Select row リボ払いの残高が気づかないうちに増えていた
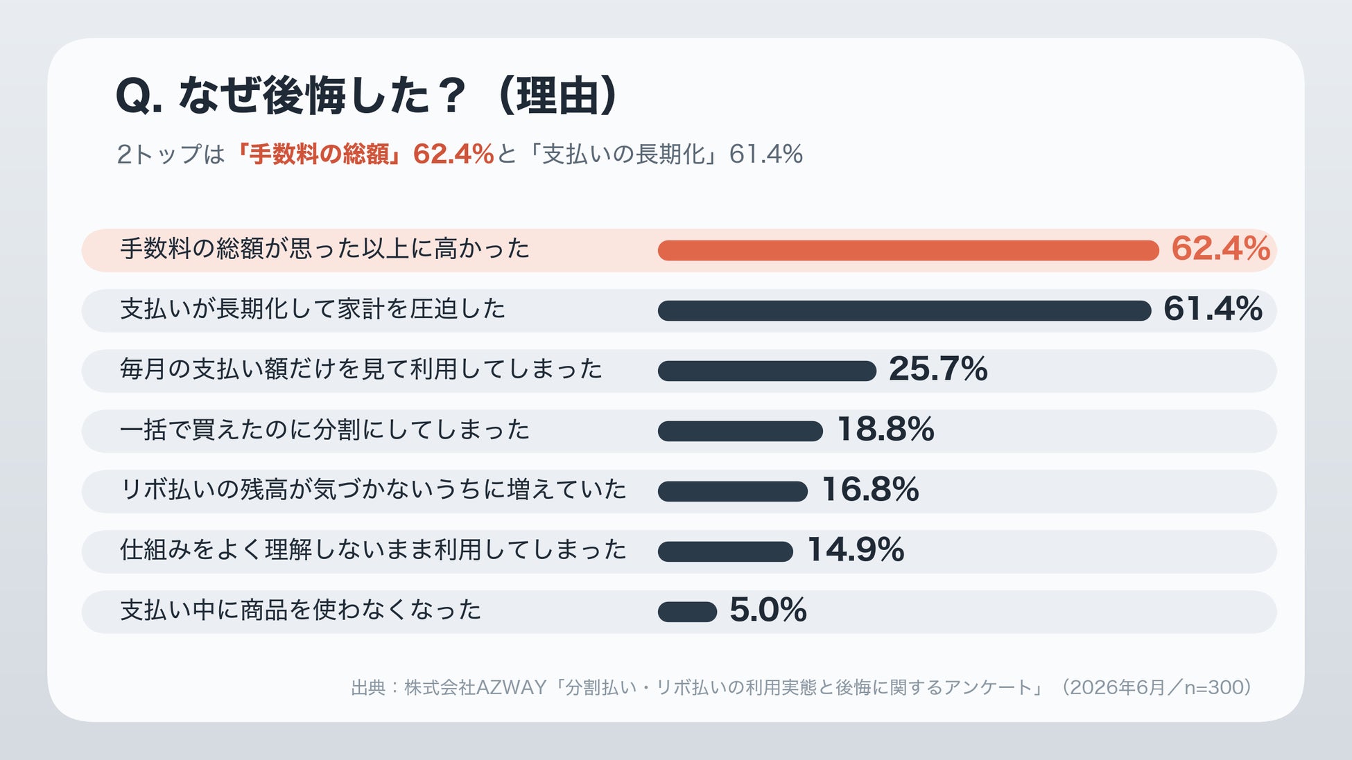The image size is (1352, 760). [x=679, y=491]
